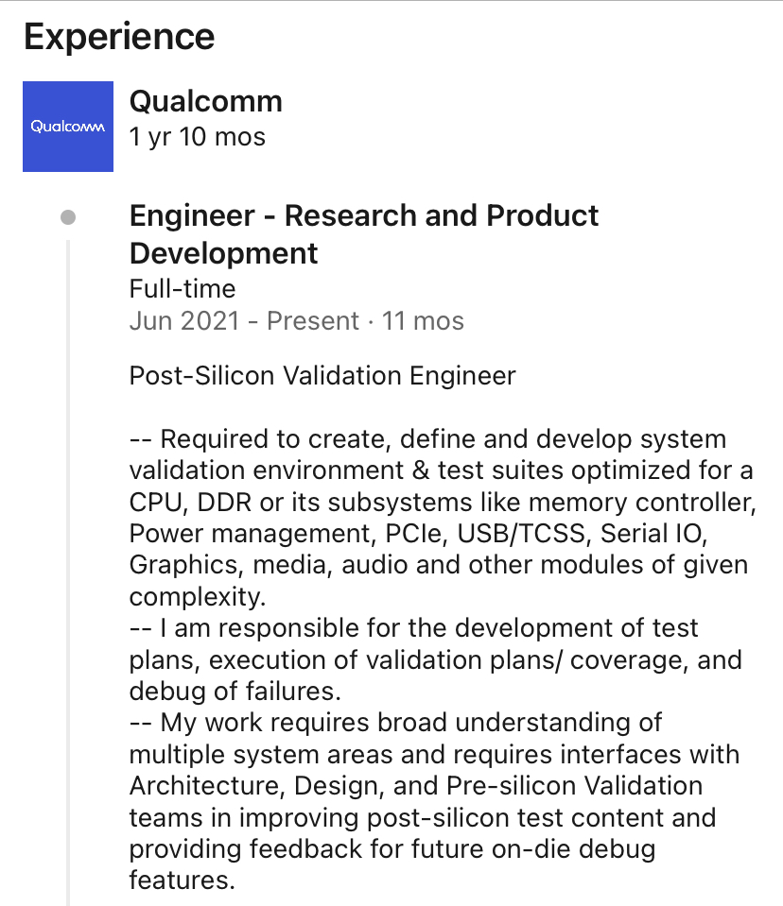
Task: Click the line starting "-- Required to create"
Action: point(427,439)
